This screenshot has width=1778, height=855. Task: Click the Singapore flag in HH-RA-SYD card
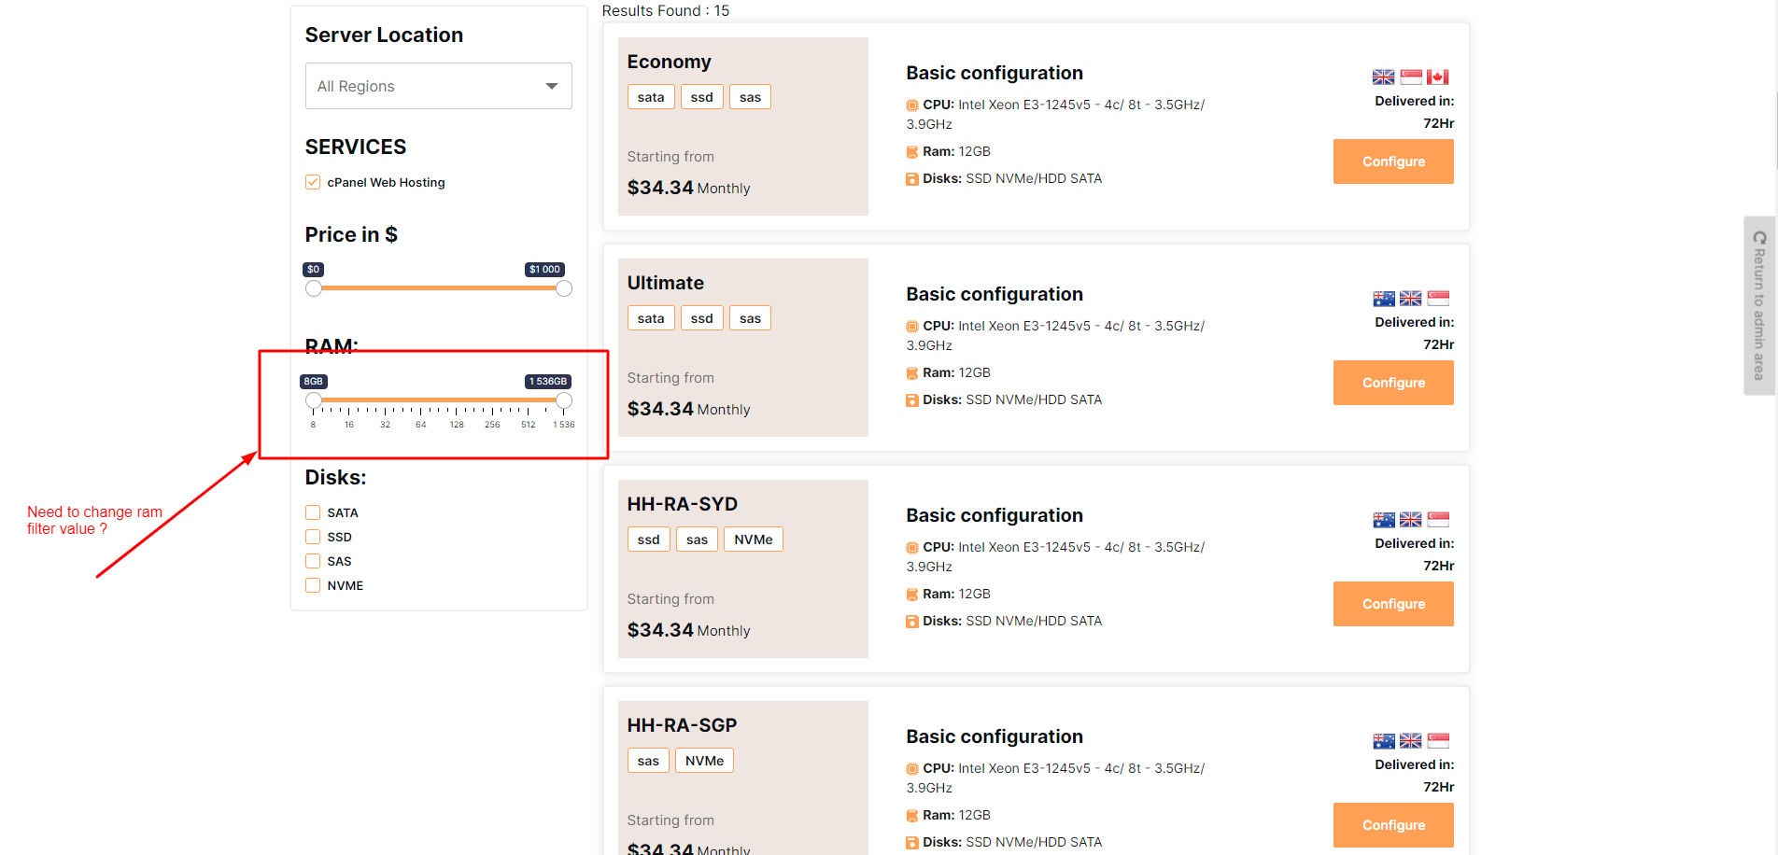pos(1438,520)
